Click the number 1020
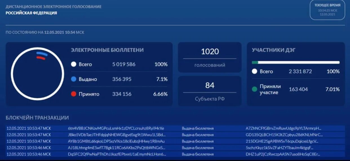This screenshot has height=161, width=350. pyautogui.click(x=210, y=52)
